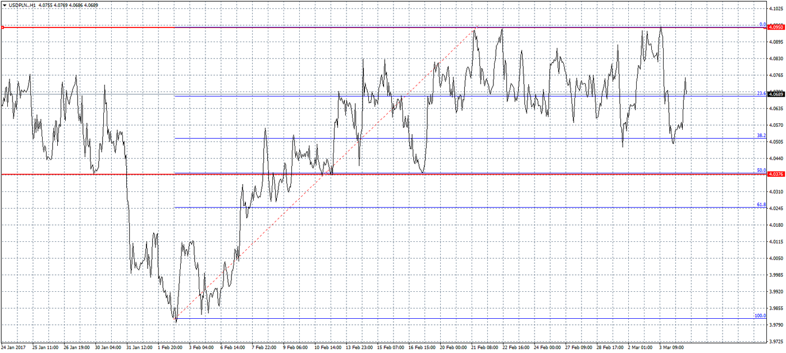Click the red 4.0950 price tag
786x353 pixels.
(775, 27)
